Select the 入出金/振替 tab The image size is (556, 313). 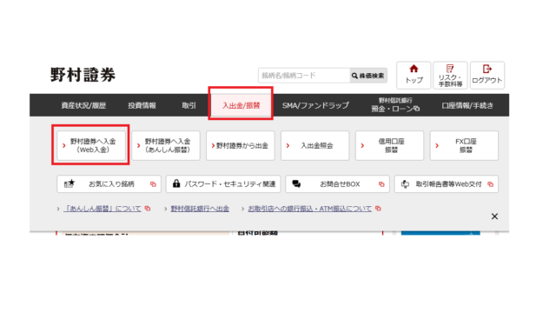coord(241,105)
